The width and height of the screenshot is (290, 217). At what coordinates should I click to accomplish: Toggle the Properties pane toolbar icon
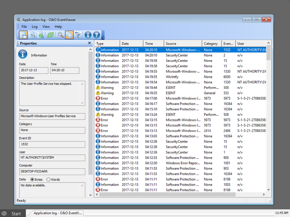click(x=23, y=35)
